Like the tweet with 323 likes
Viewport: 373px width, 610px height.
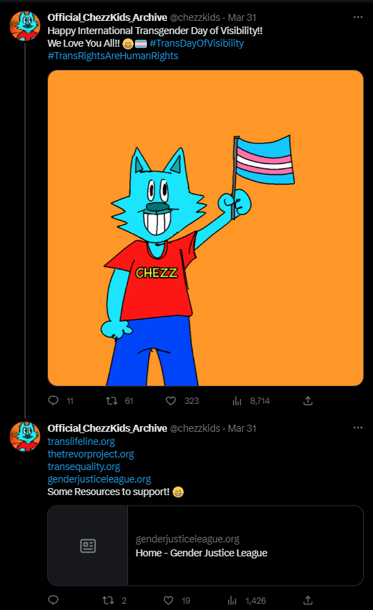(x=170, y=400)
